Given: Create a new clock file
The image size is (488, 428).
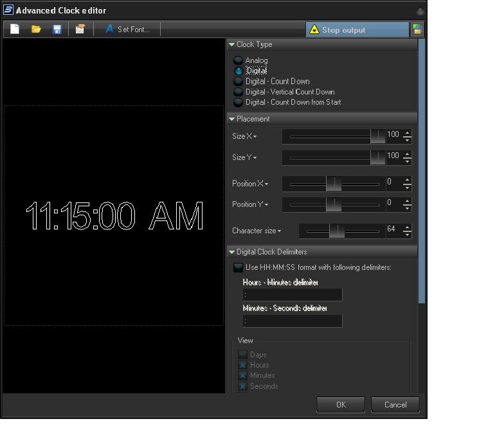Looking at the screenshot, I should click(x=15, y=30).
